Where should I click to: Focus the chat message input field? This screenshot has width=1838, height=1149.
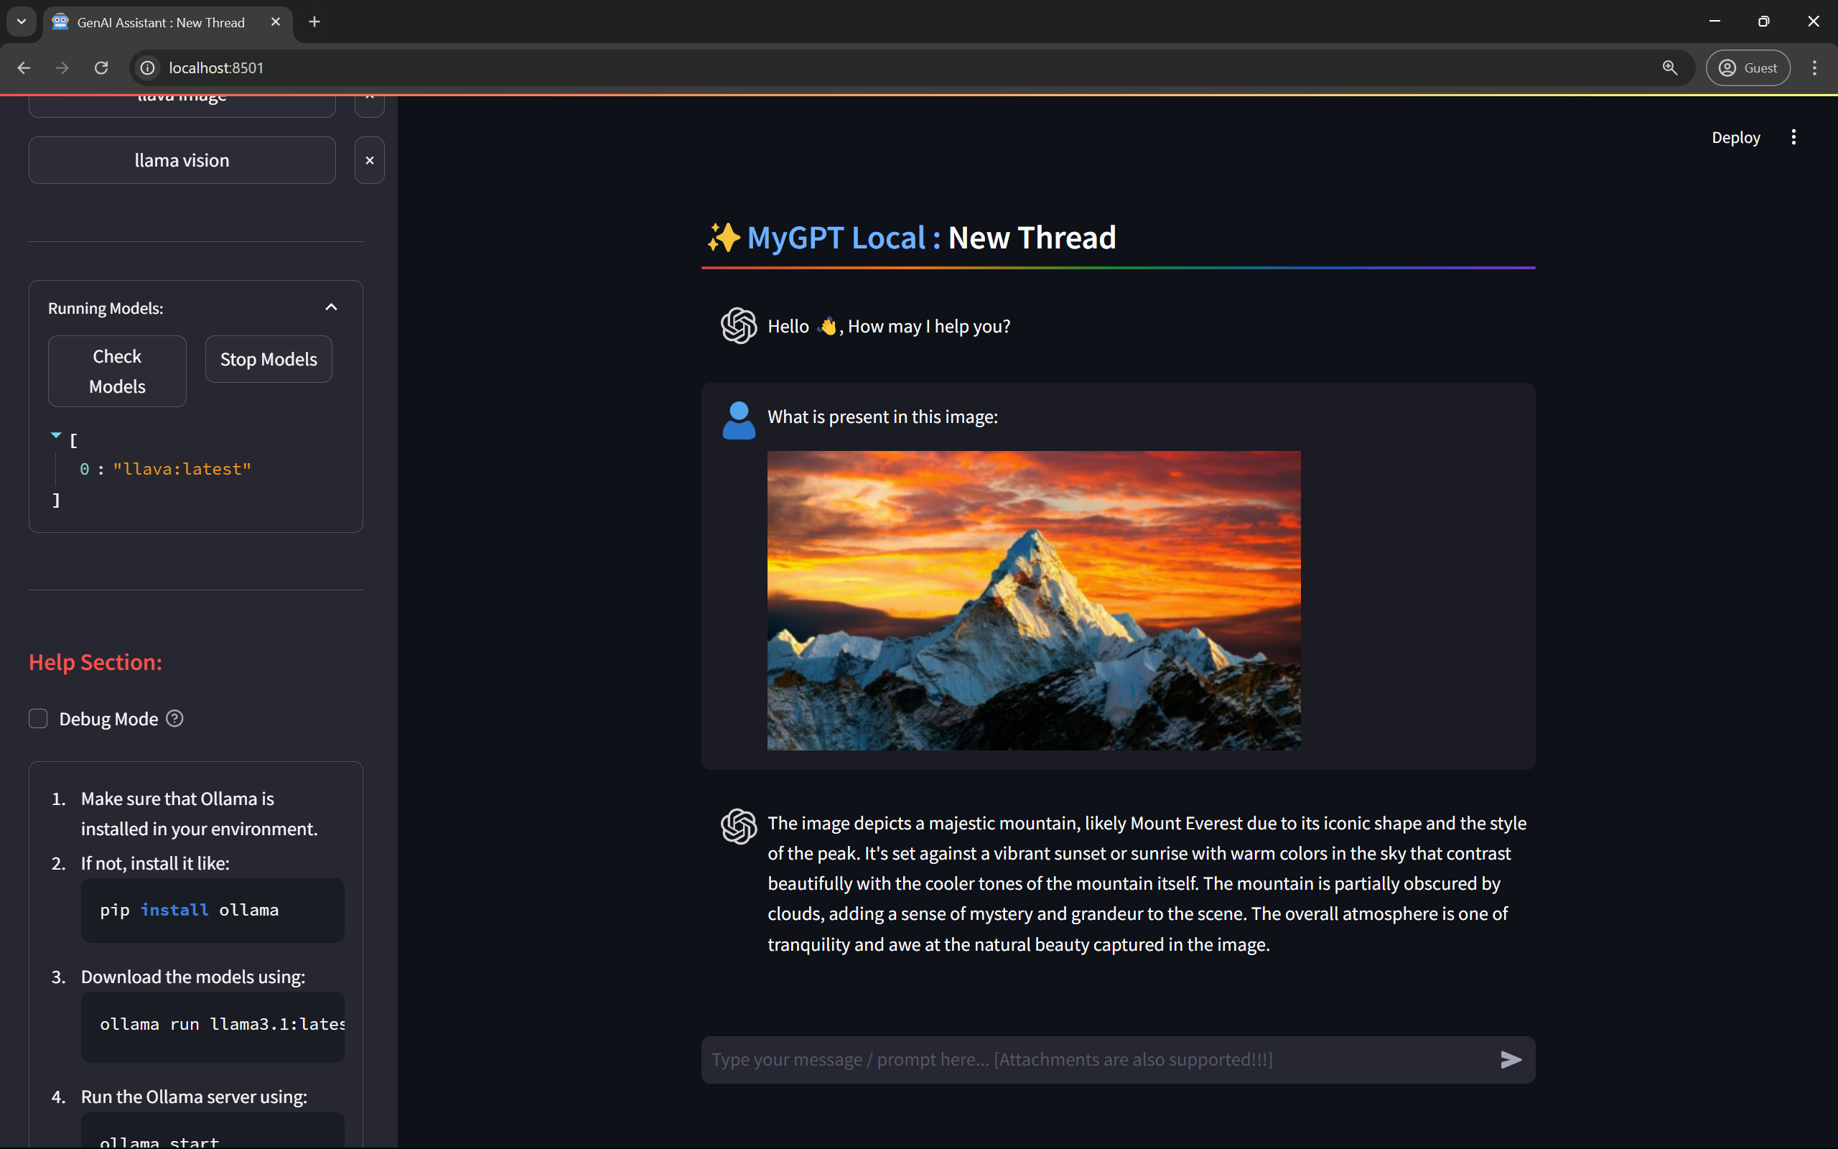coord(1093,1059)
